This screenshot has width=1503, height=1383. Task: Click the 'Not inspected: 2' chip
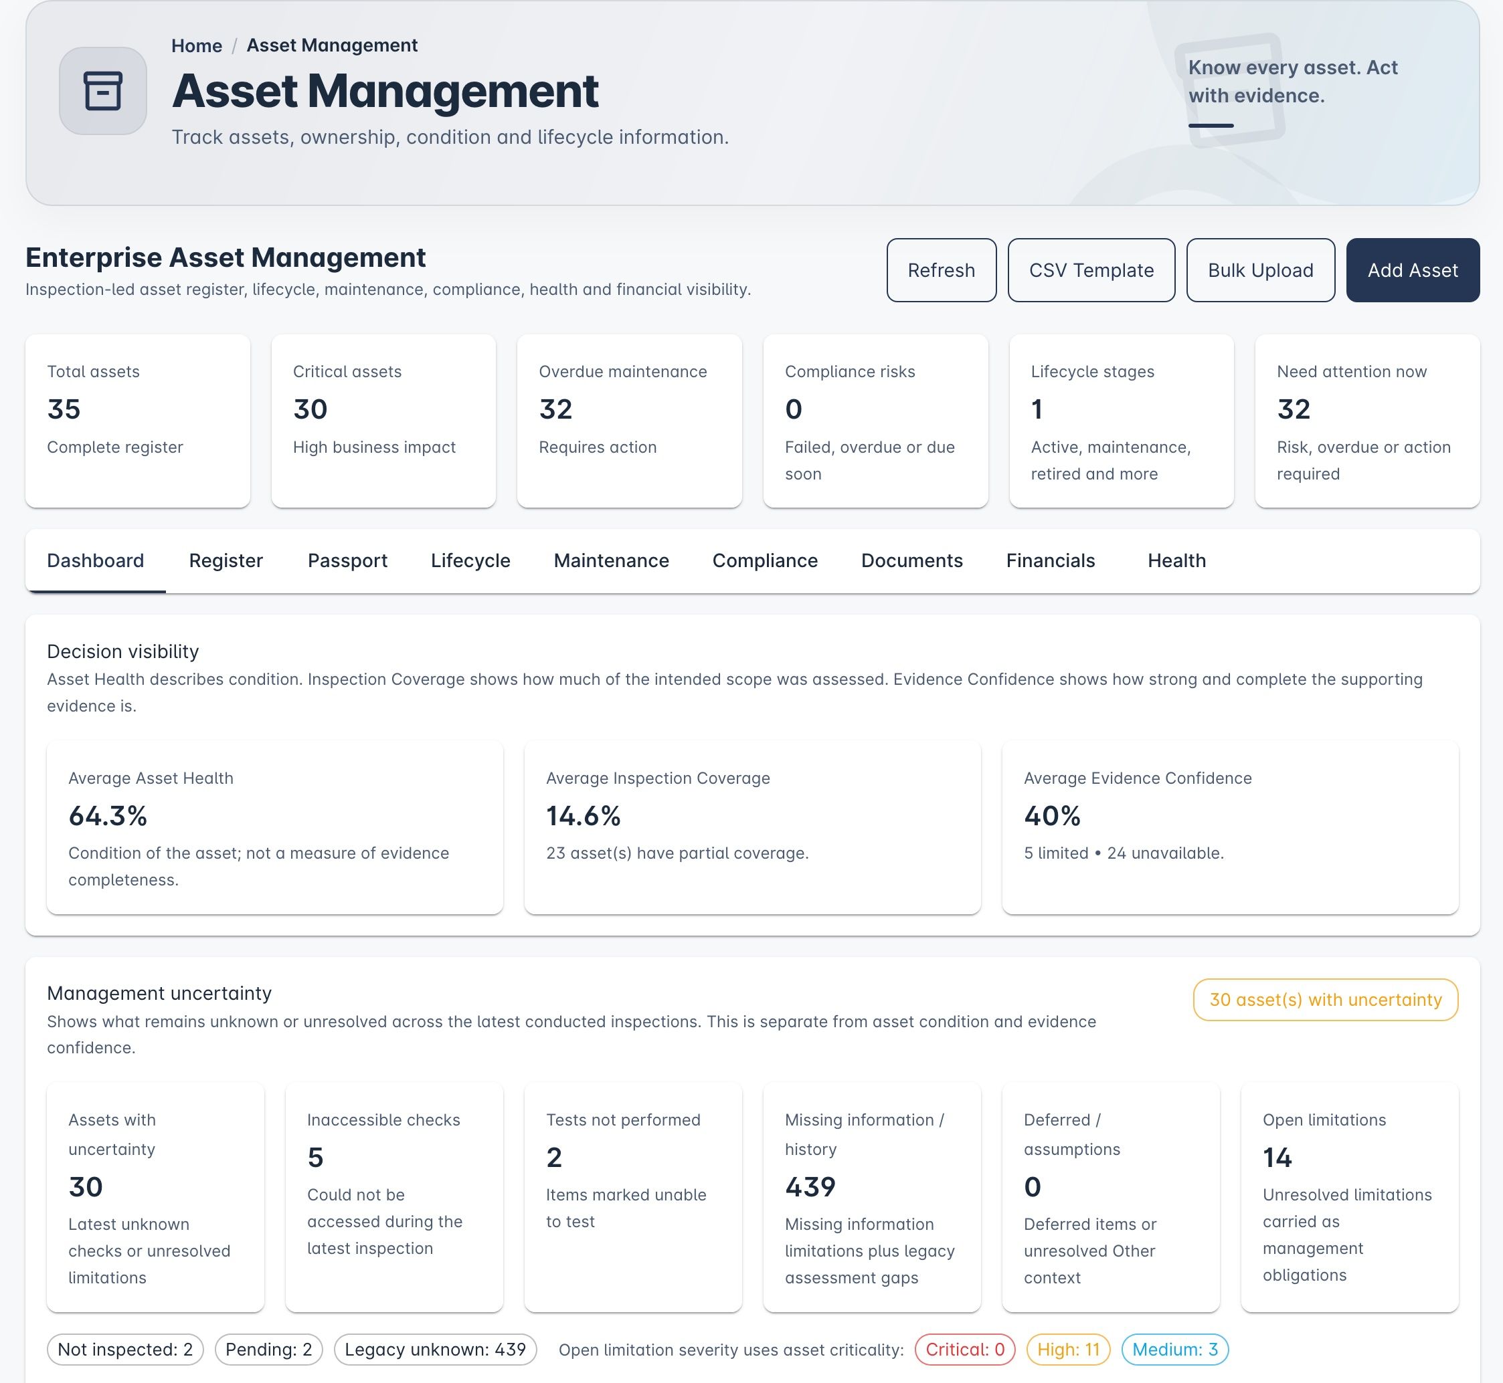click(x=125, y=1350)
